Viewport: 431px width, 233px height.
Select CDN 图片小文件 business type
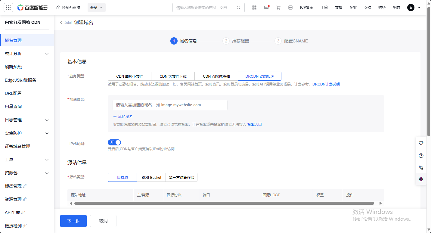[130, 76]
